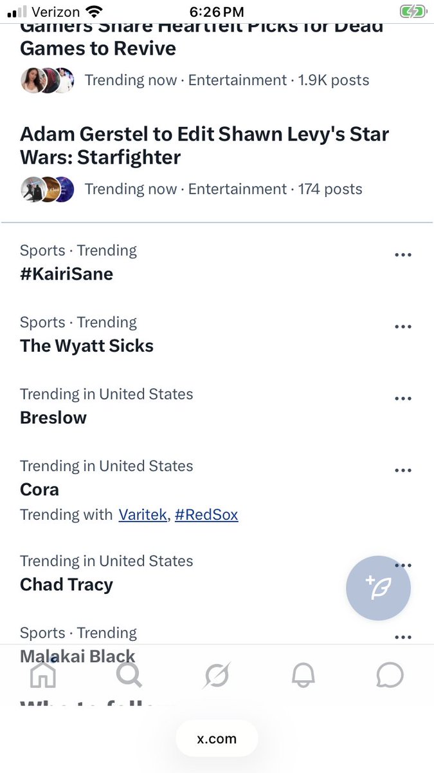Select the Chad Tracy trending topic

click(66, 584)
